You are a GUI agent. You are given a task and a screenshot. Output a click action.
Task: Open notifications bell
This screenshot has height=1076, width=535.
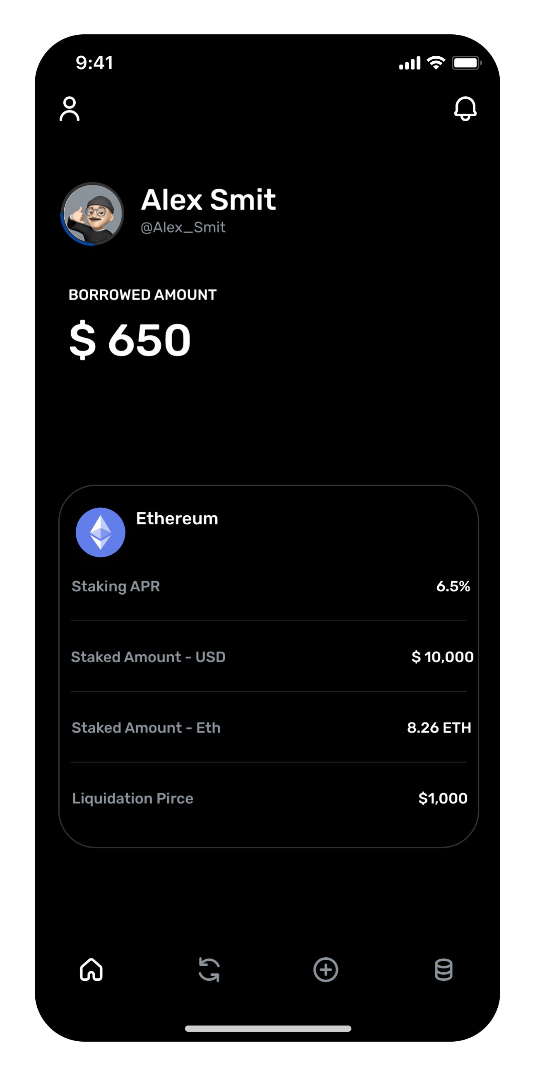pyautogui.click(x=465, y=109)
